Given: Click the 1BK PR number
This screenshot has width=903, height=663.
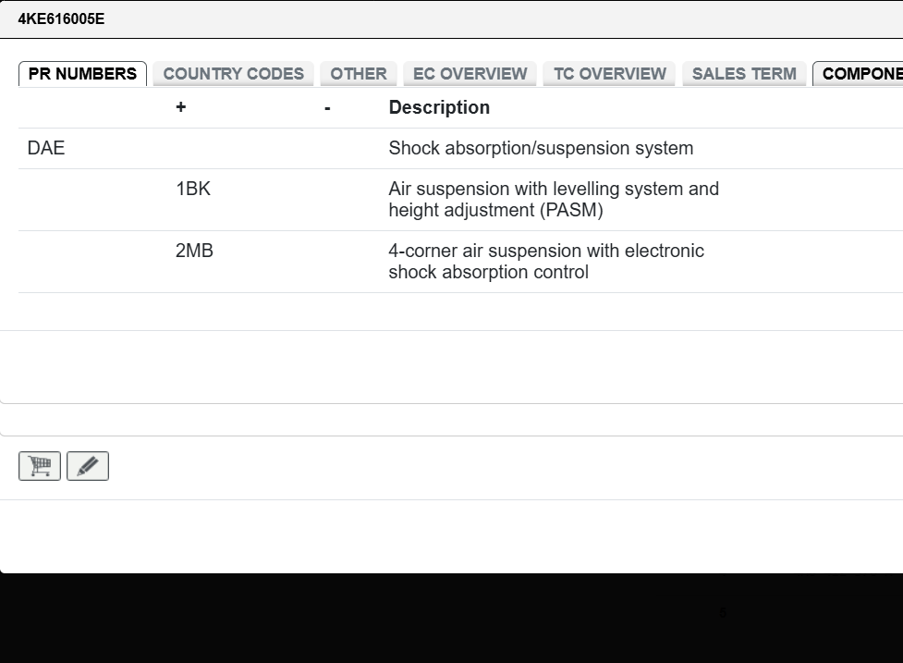Looking at the screenshot, I should [193, 189].
